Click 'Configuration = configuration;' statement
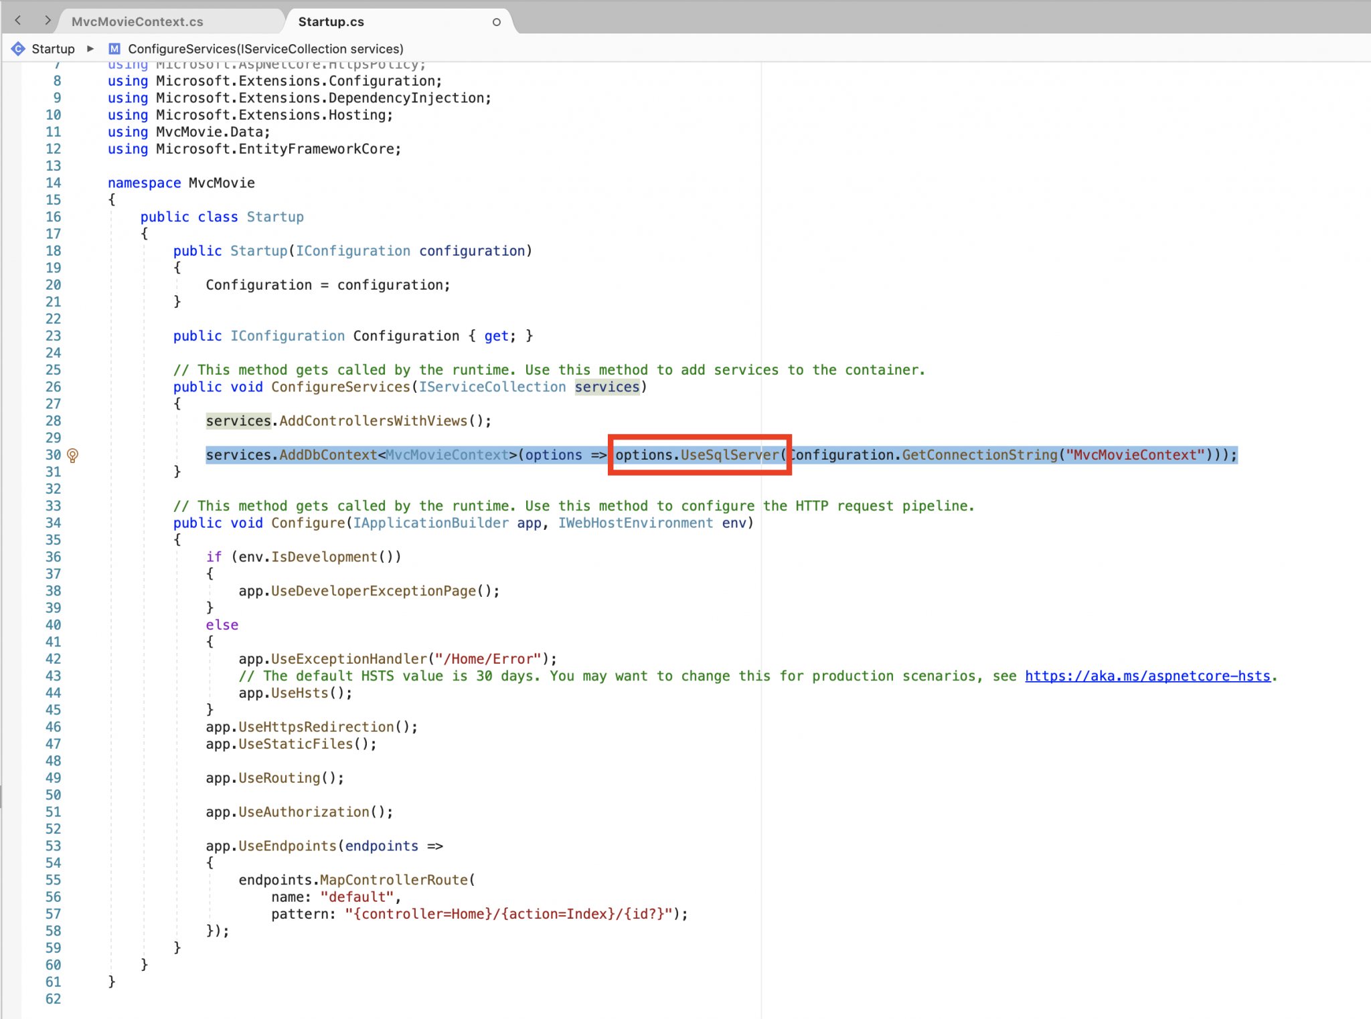This screenshot has width=1371, height=1019. click(328, 285)
